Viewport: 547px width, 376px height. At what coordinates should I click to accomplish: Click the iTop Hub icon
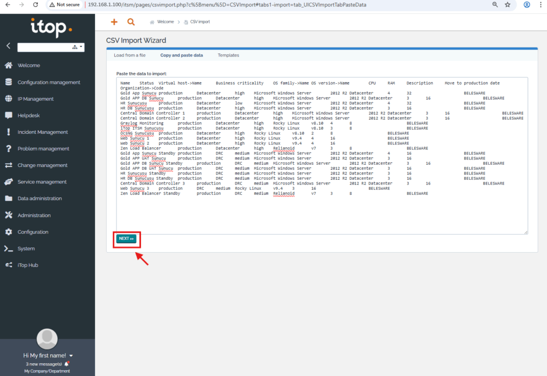8,265
